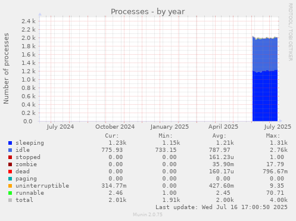Click the 'April 2025' x-axis label
The width and height of the screenshot is (296, 221).
pyautogui.click(x=223, y=127)
